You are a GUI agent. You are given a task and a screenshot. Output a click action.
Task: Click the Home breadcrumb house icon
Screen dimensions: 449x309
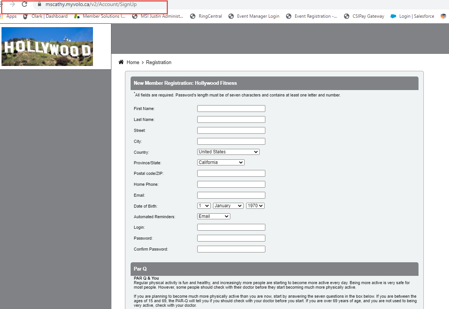(121, 62)
